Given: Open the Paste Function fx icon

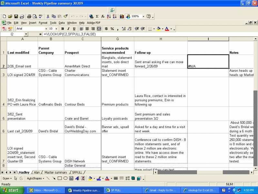Looking at the screenshot, I should (x=103, y=16).
